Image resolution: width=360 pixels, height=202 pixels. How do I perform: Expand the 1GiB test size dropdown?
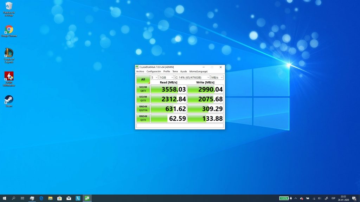(166, 77)
